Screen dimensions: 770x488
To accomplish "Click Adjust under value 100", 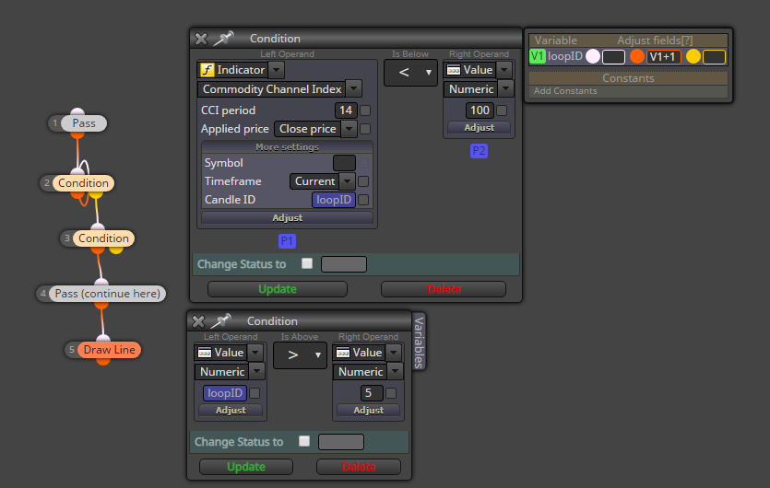I will 480,127.
